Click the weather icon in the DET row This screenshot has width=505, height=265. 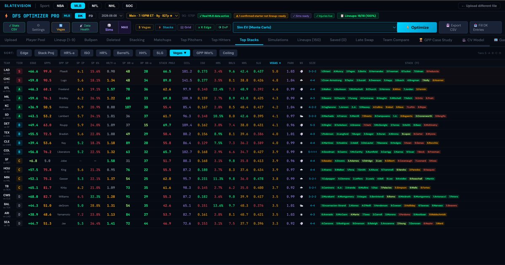coord(302,125)
